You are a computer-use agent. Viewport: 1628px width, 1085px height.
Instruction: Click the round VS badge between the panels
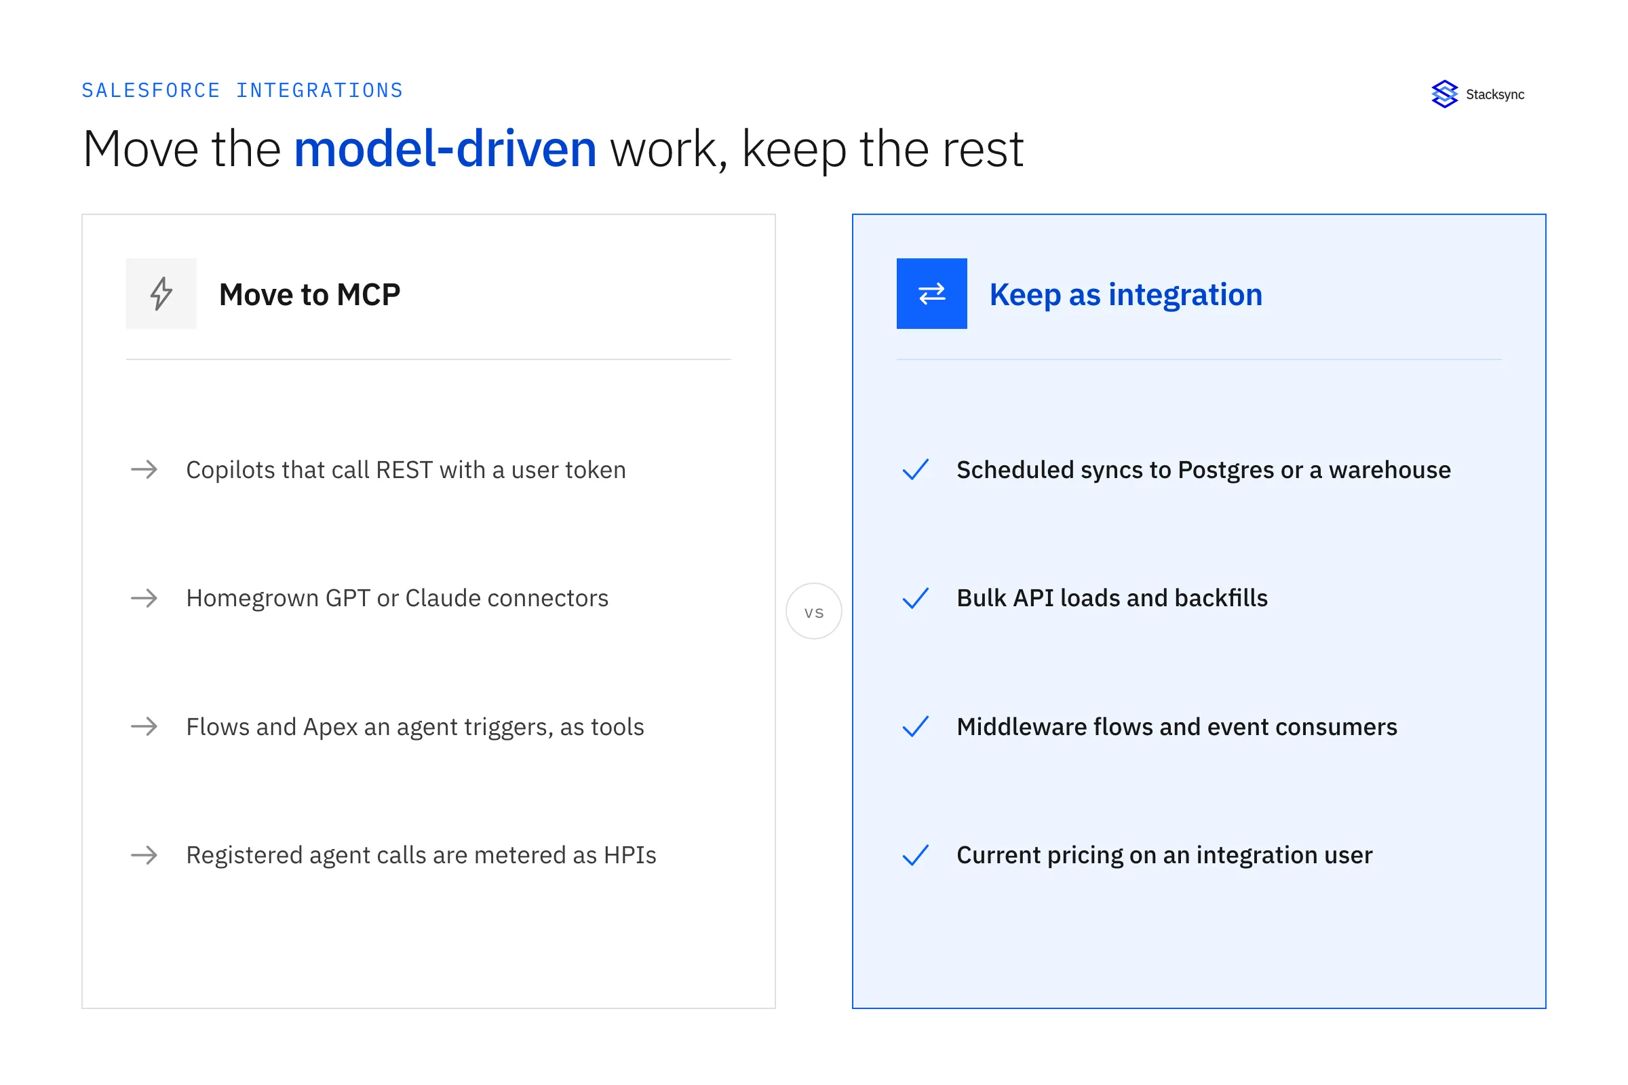coord(814,611)
